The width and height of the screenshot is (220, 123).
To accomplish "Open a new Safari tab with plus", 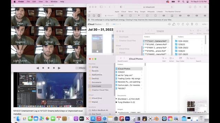I will [x=200, y=7].
